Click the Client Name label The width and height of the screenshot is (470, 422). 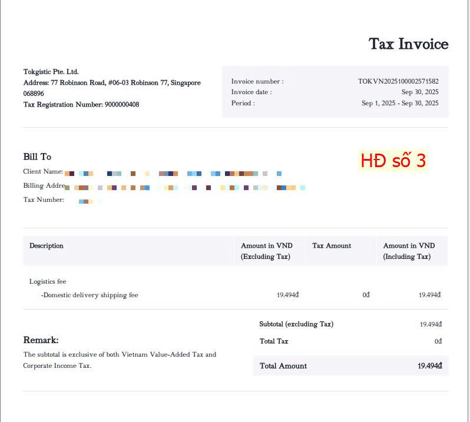click(x=43, y=172)
